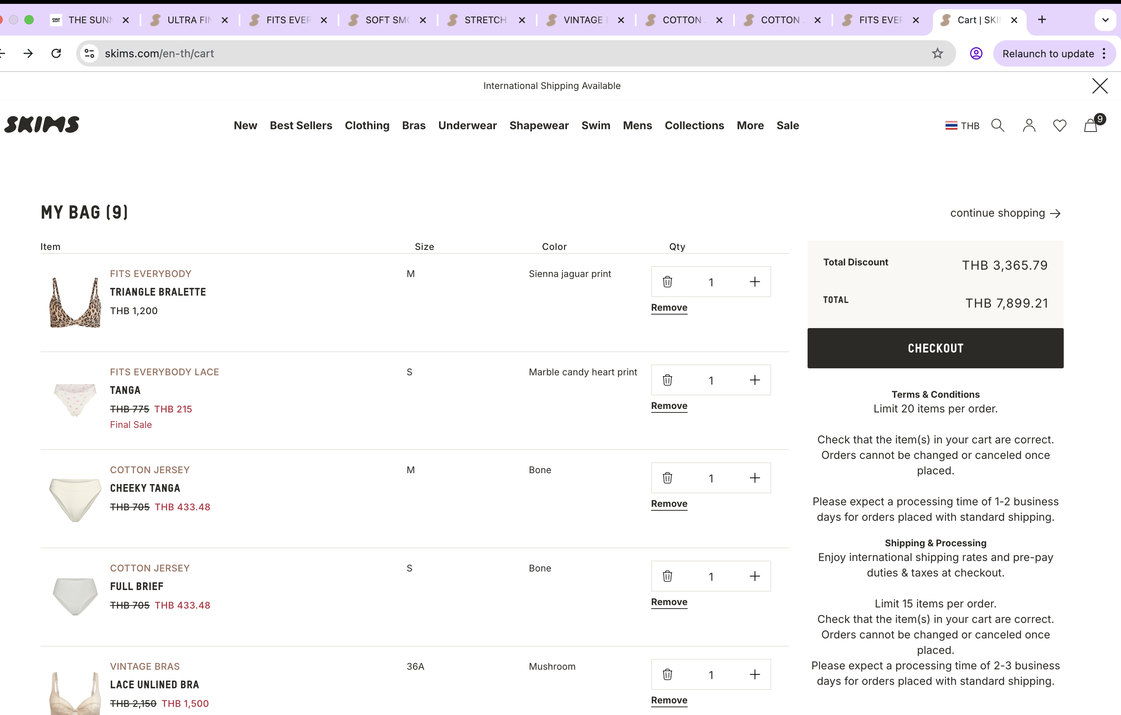1121x715 pixels.
Task: Increase quantity of Full Brief with plus
Action: pos(755,576)
